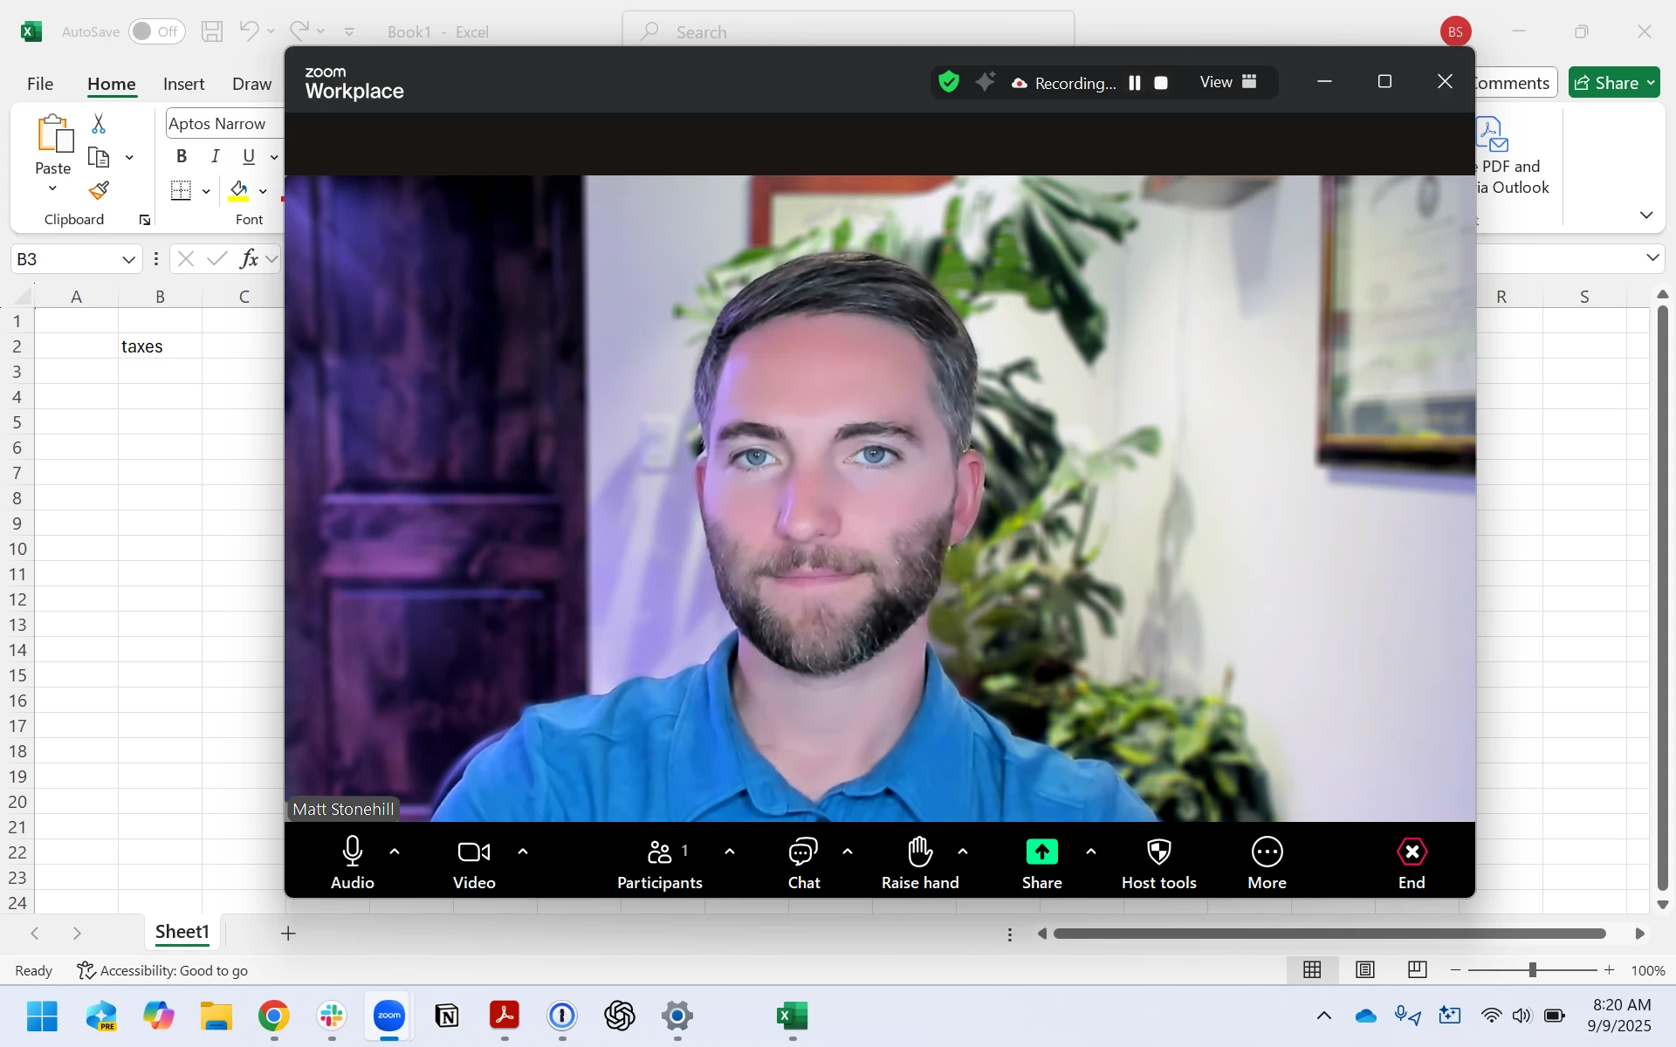Click the green Share screen icon
1676x1047 pixels.
click(x=1041, y=852)
